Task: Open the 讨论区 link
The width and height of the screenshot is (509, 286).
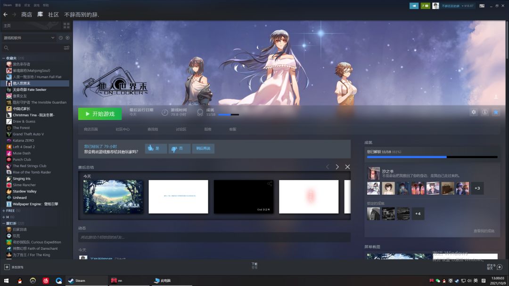Action: click(x=181, y=129)
